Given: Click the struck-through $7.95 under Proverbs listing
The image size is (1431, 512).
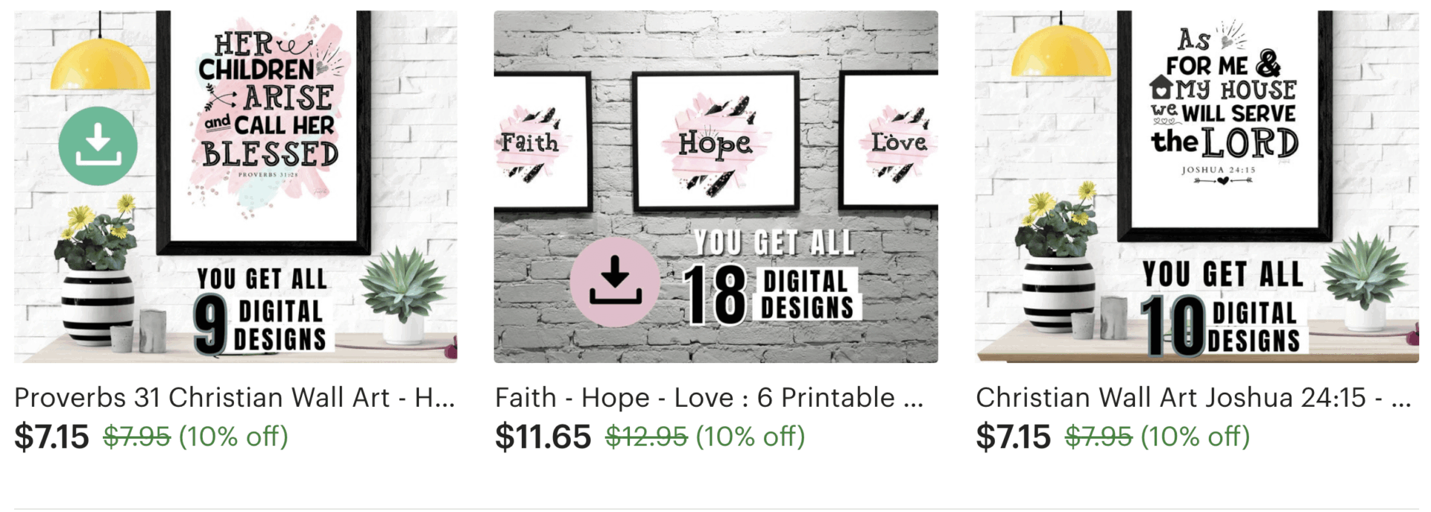Looking at the screenshot, I should click(137, 437).
